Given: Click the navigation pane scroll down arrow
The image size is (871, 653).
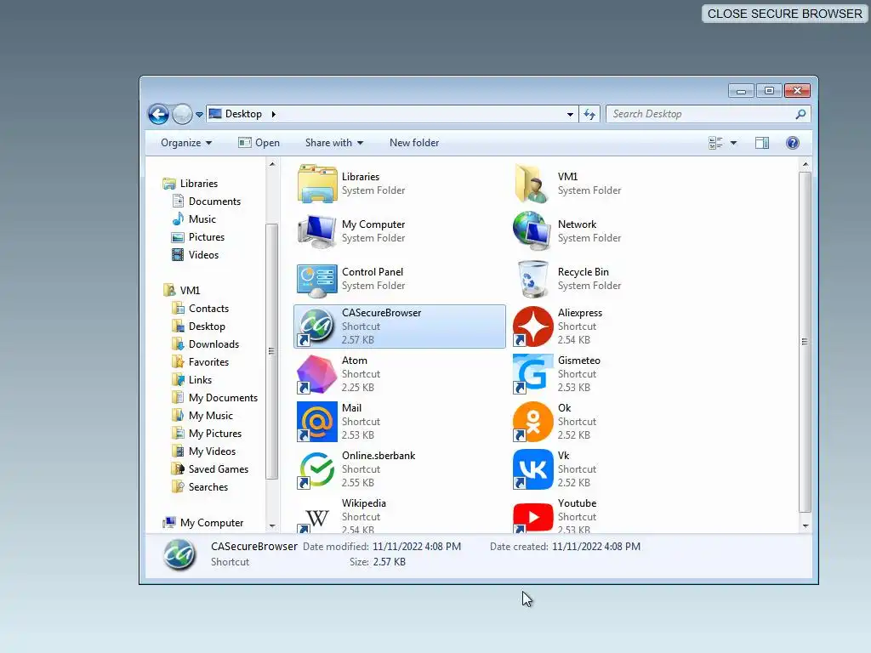Looking at the screenshot, I should pyautogui.click(x=272, y=525).
